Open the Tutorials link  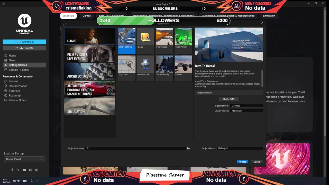(14, 91)
